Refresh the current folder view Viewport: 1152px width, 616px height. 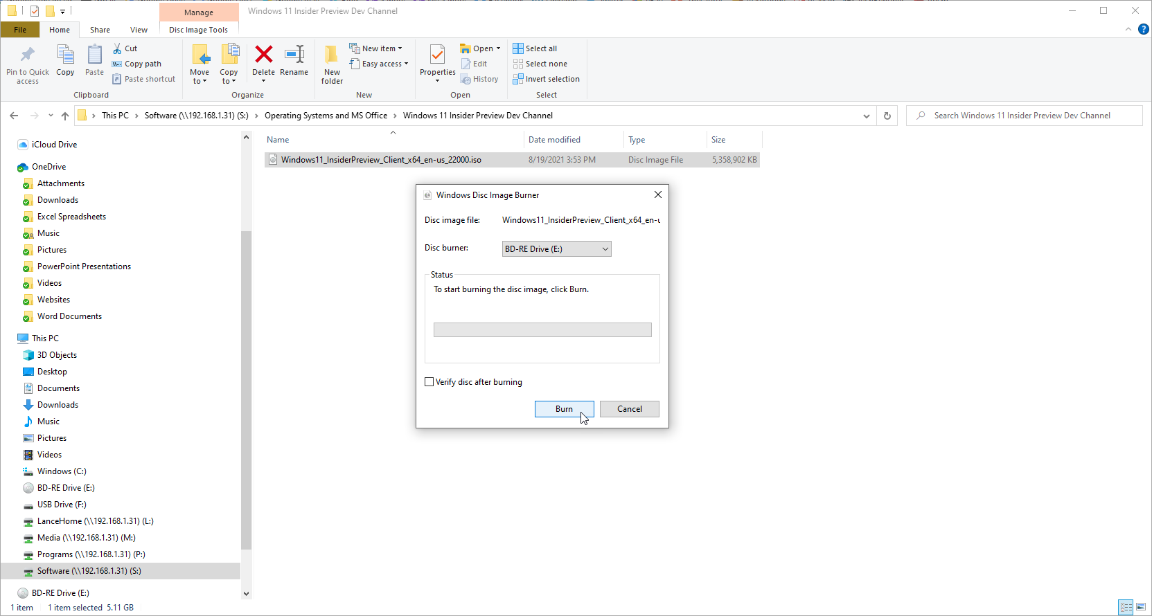click(x=887, y=116)
